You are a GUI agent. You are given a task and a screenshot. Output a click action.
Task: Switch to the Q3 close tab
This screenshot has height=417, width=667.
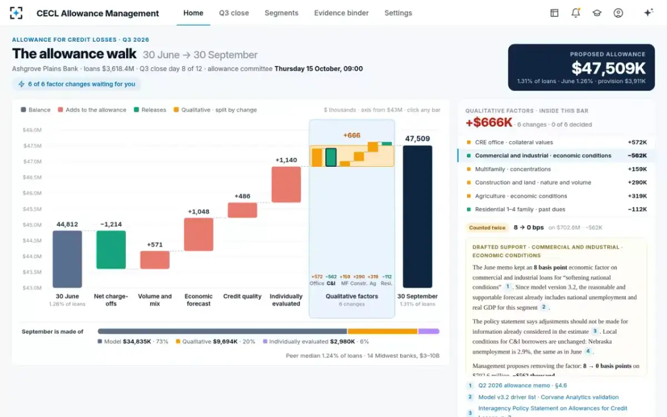[234, 13]
